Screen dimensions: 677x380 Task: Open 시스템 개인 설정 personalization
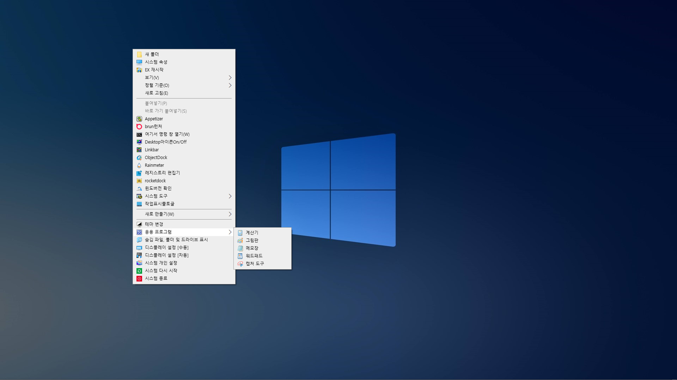(184, 263)
